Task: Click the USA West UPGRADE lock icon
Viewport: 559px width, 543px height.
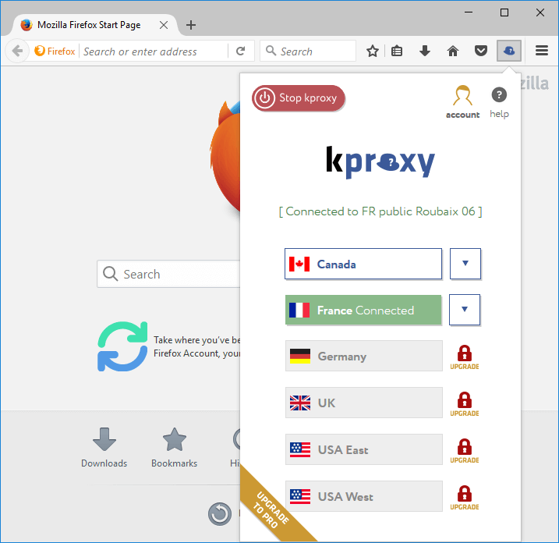Action: tap(464, 498)
